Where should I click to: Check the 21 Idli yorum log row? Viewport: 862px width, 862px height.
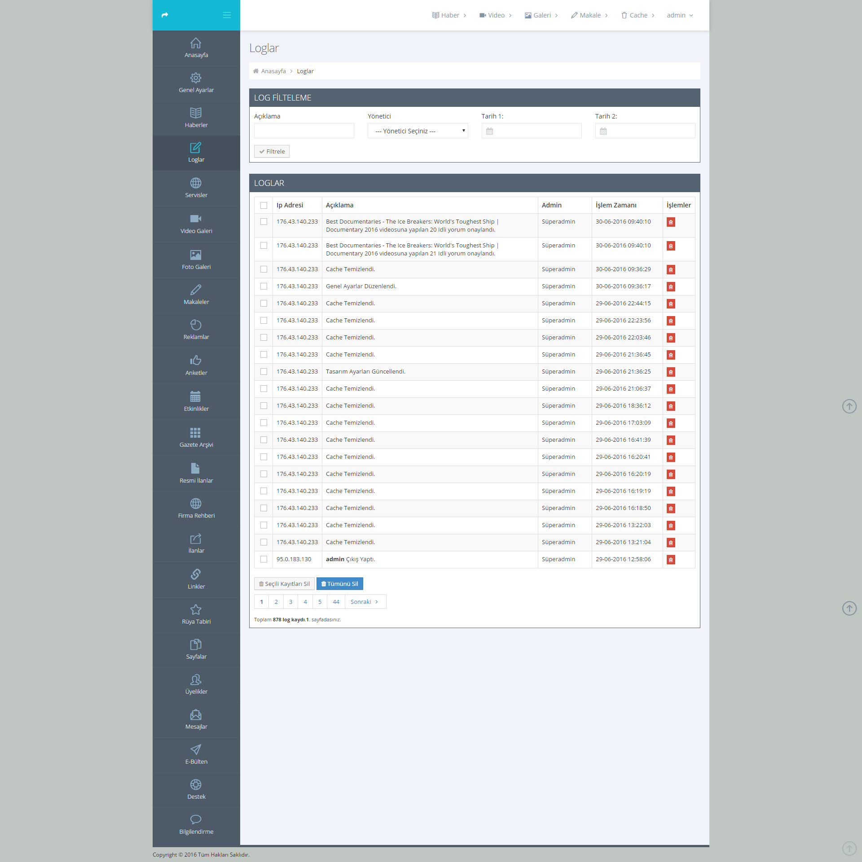coord(264,246)
